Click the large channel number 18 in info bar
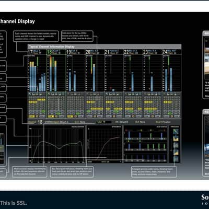 [x=40, y=122]
